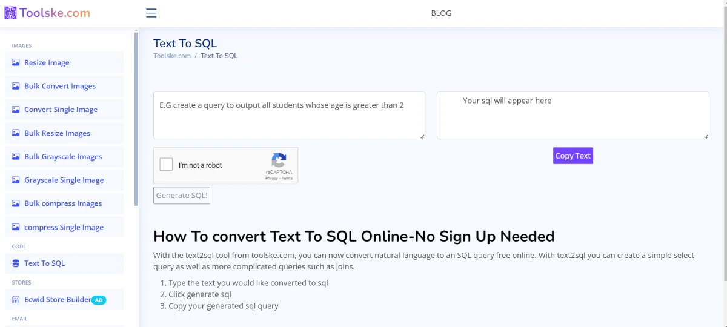This screenshot has height=327, width=727.
Task: Click the Generate SQL! button
Action: (182, 196)
